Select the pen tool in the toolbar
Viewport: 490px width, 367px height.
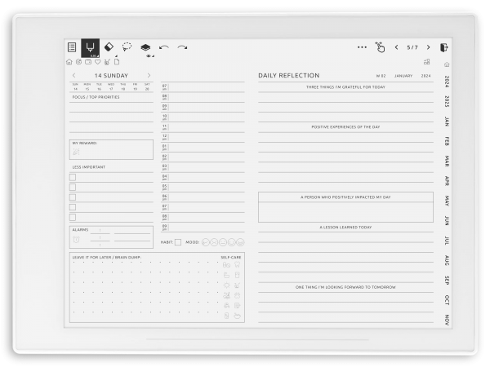[x=91, y=48]
